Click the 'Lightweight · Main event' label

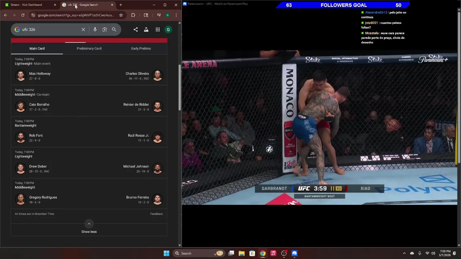pyautogui.click(x=32, y=64)
